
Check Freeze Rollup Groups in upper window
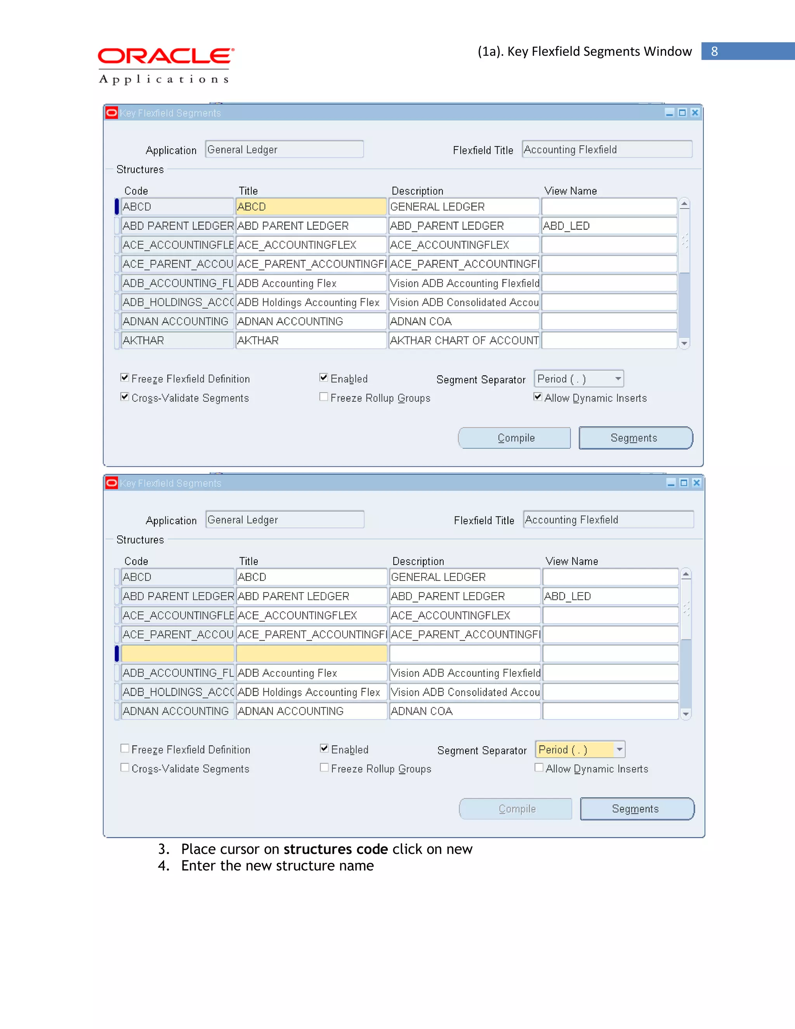coord(324,397)
